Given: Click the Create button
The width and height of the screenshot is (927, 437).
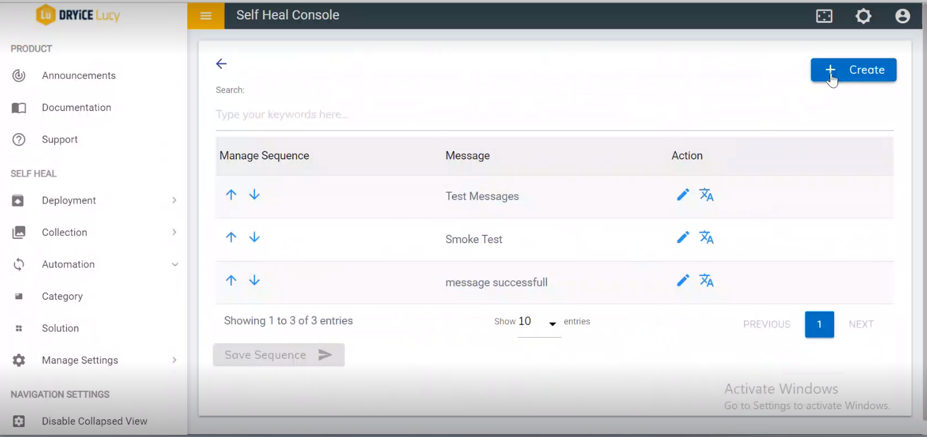Looking at the screenshot, I should point(853,70).
